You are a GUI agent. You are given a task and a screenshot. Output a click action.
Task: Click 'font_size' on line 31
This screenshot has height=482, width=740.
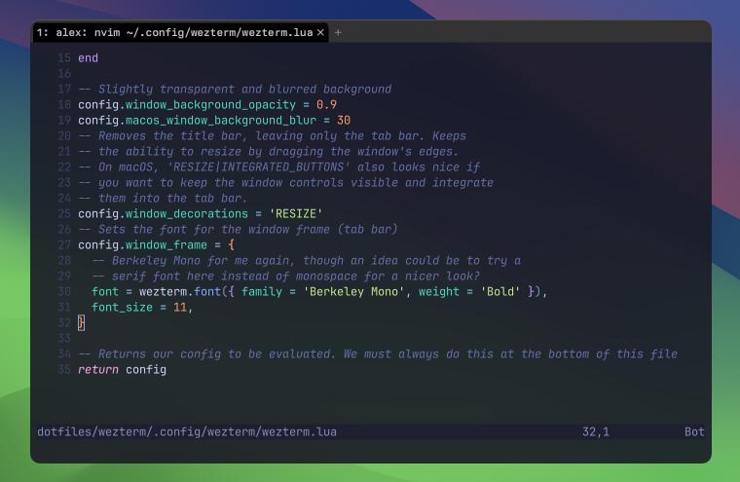[123, 308]
